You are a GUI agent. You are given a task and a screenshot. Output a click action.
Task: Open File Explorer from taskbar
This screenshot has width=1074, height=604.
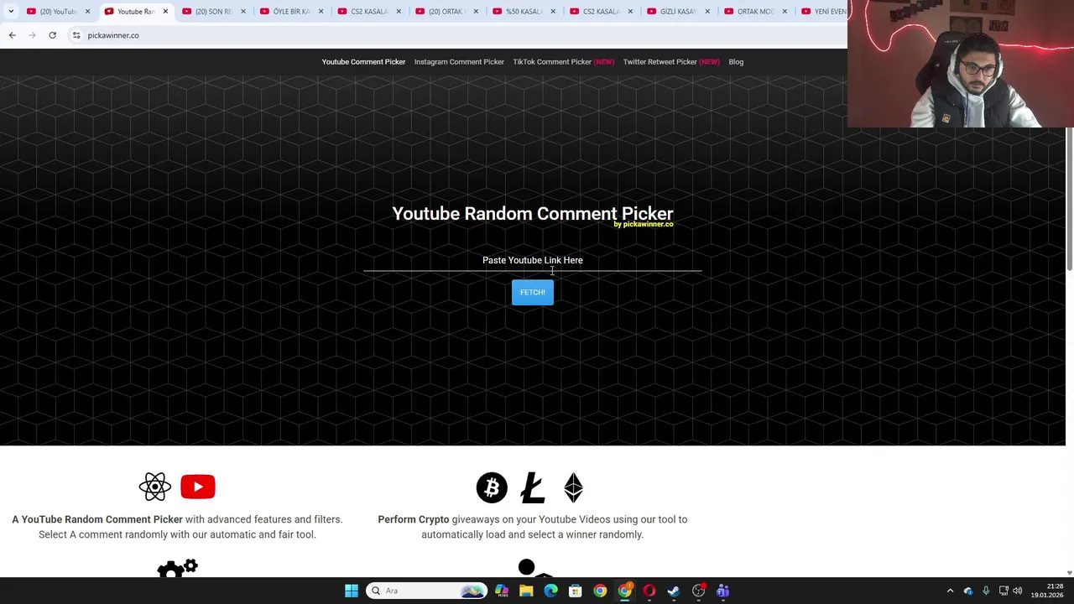pos(526,591)
